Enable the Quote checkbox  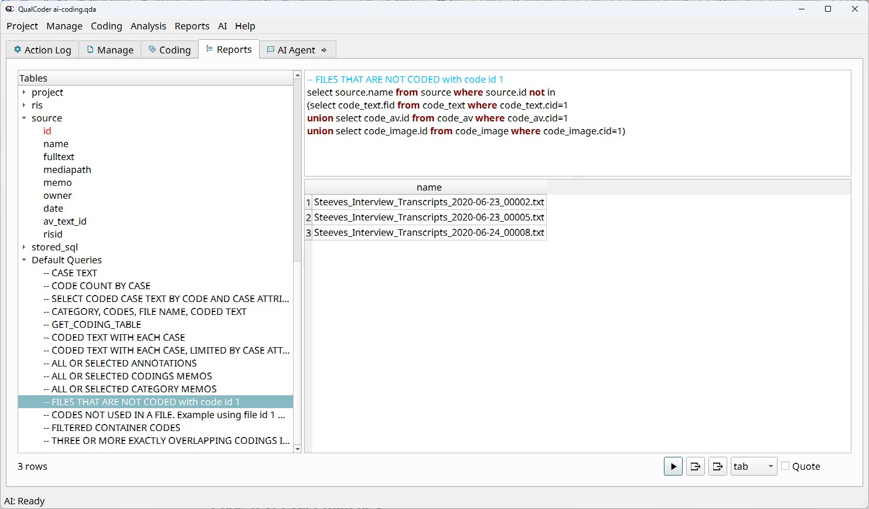785,466
